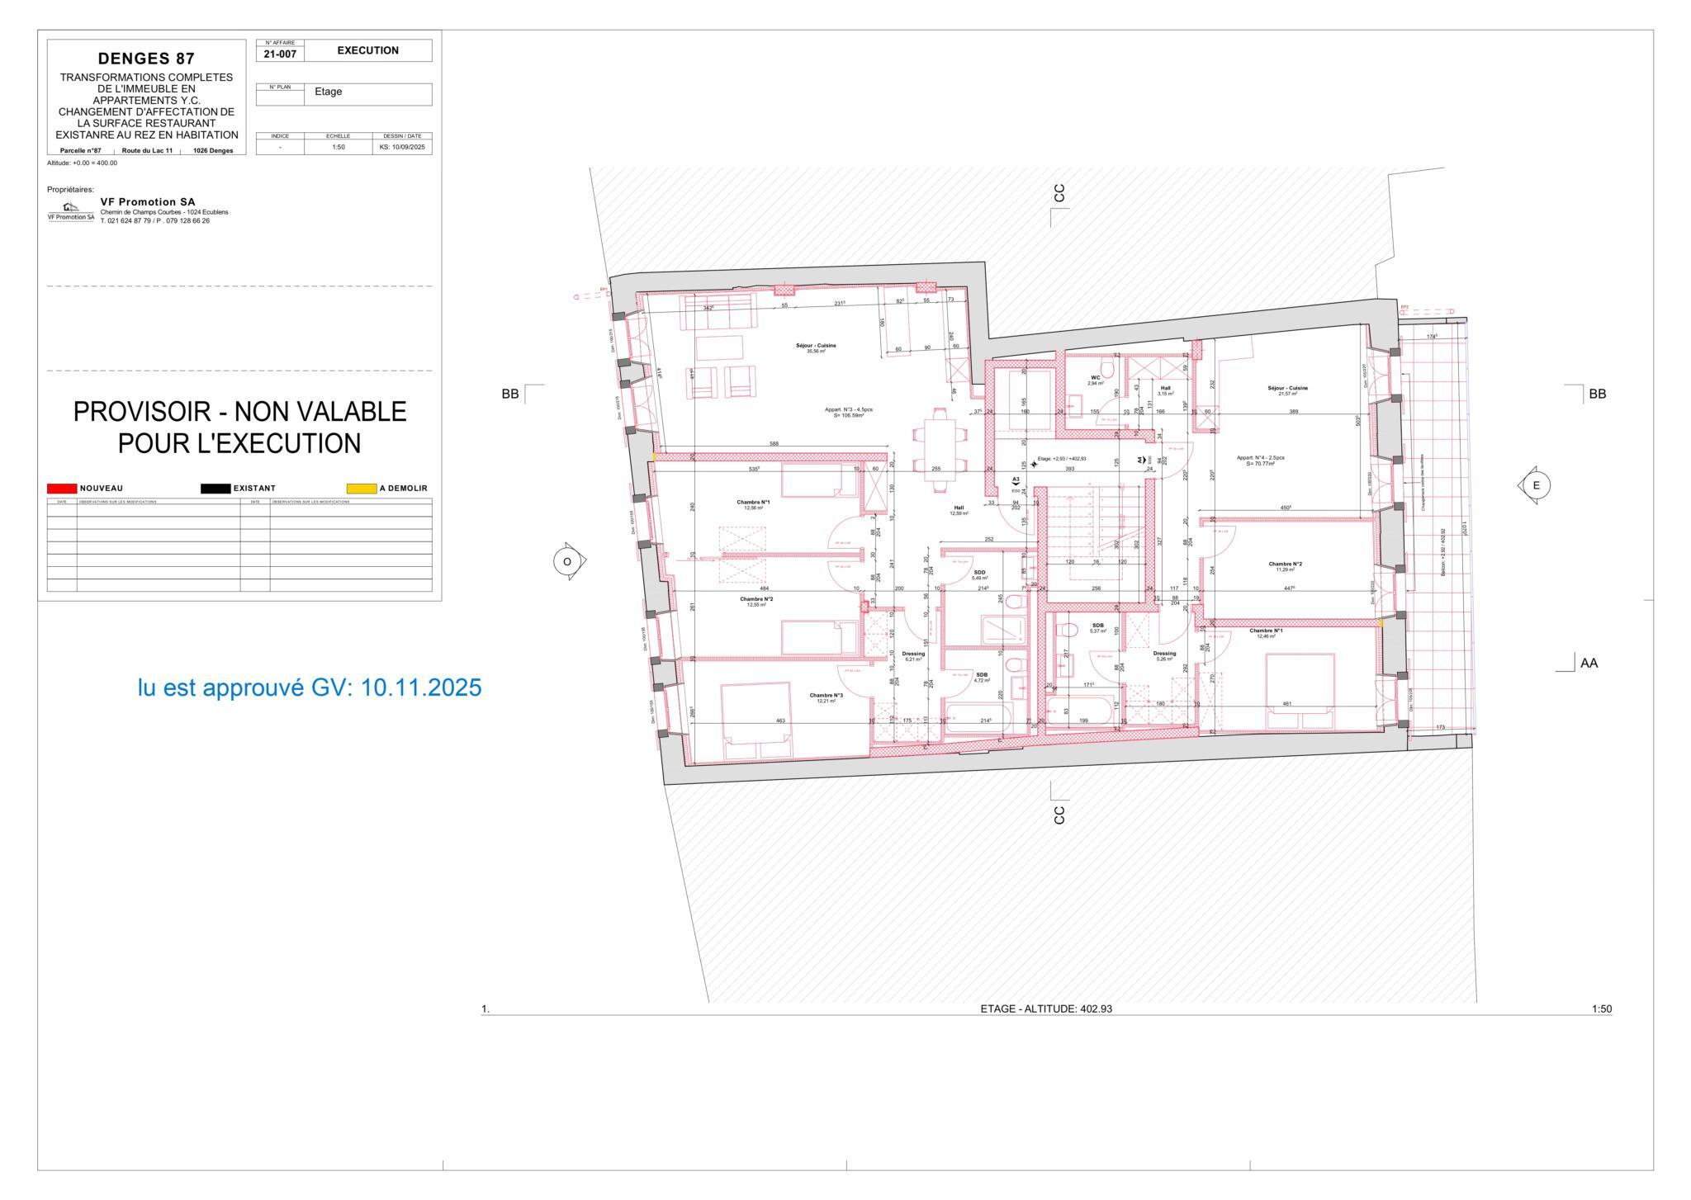Click the PROVISOIR - NON VALABLE notice
The image size is (1691, 1200).
click(240, 428)
